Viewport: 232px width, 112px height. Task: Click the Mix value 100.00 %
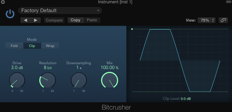[110, 68]
